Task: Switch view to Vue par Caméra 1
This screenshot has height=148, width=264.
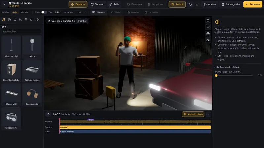Action: (61, 21)
